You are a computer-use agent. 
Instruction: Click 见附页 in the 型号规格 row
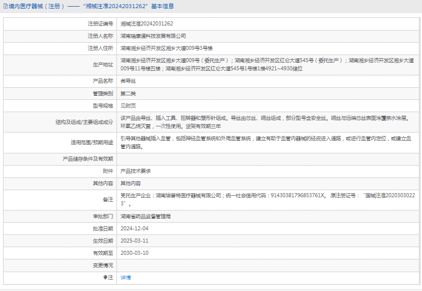128,106
